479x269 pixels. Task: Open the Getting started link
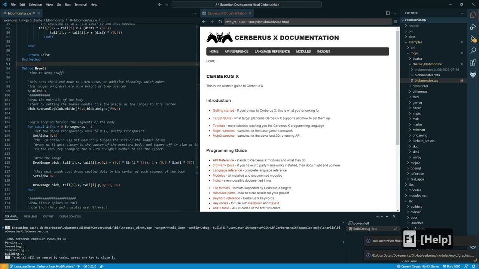[223, 111]
